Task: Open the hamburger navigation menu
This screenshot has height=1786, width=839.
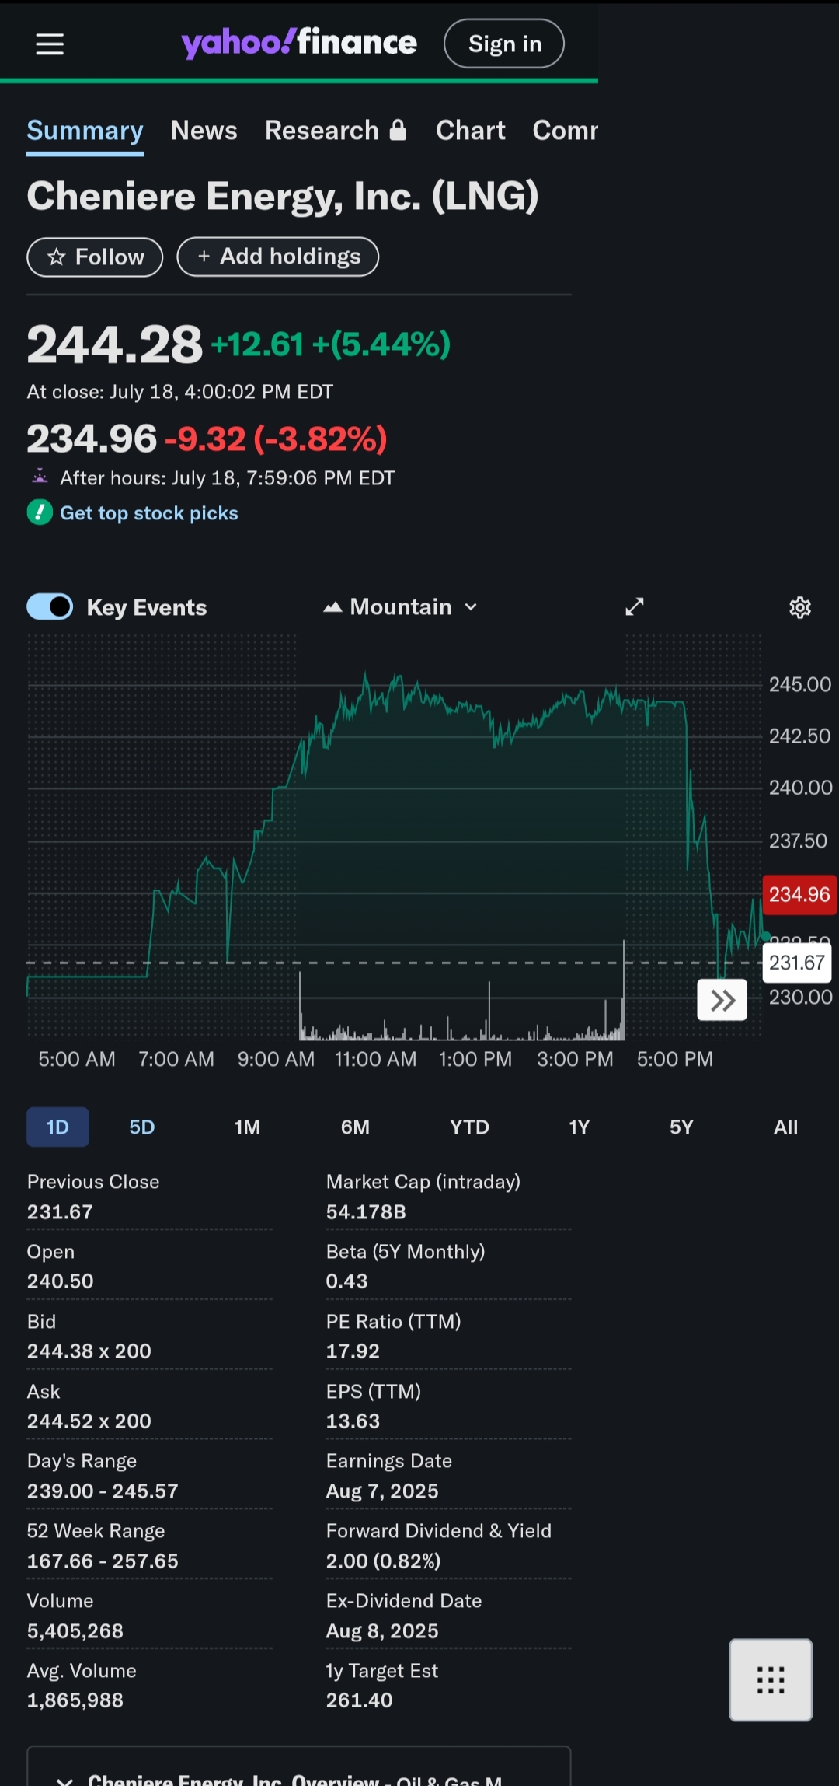Action: pyautogui.click(x=50, y=44)
